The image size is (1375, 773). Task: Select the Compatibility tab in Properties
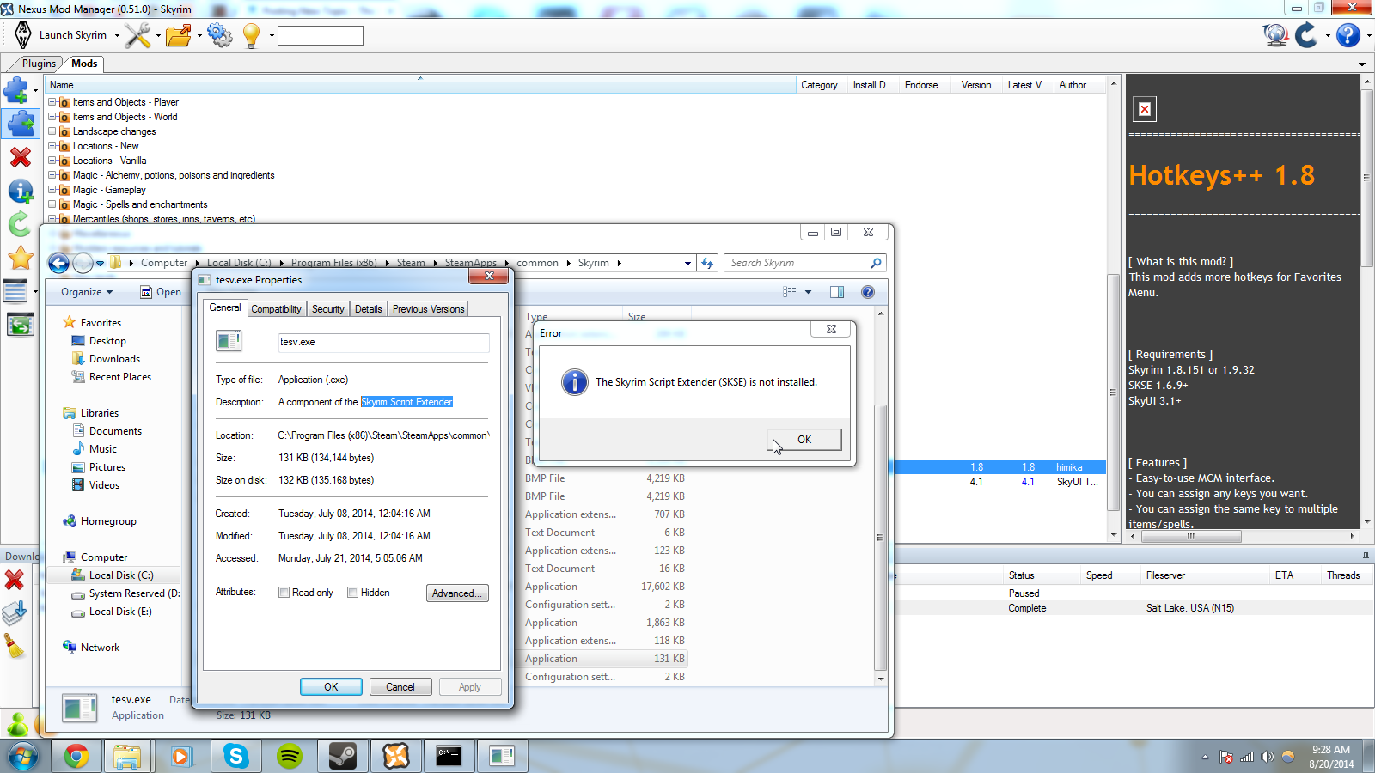click(276, 309)
